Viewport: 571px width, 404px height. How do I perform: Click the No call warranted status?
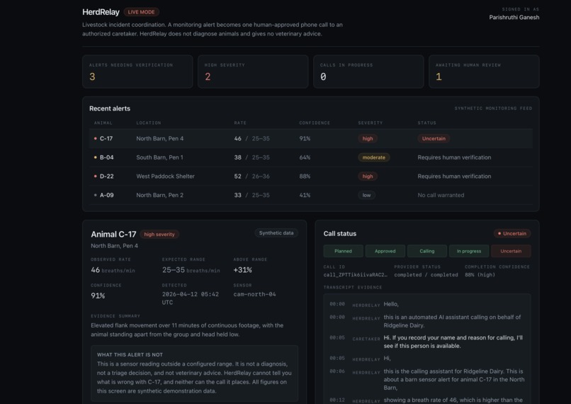(441, 195)
